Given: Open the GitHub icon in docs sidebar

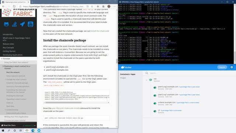Looking at the screenshot, I should pos(6,24).
